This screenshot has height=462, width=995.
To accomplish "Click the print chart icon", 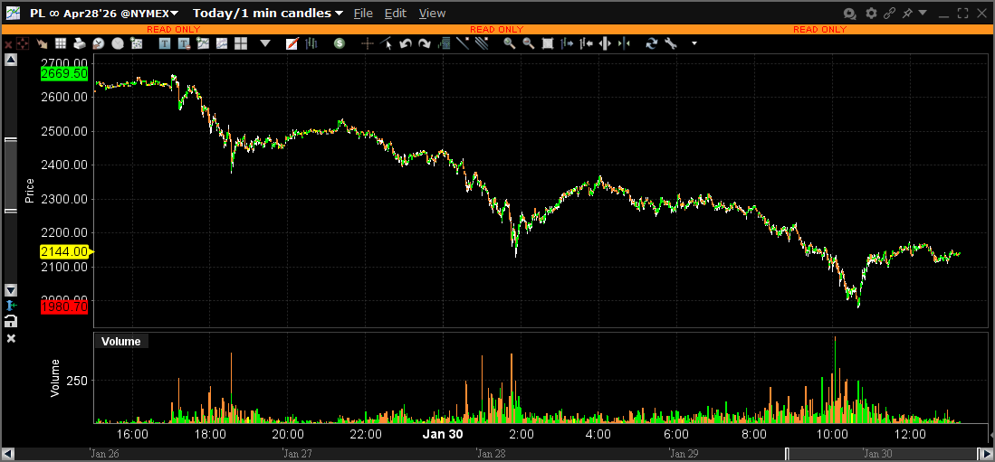I will (80, 43).
